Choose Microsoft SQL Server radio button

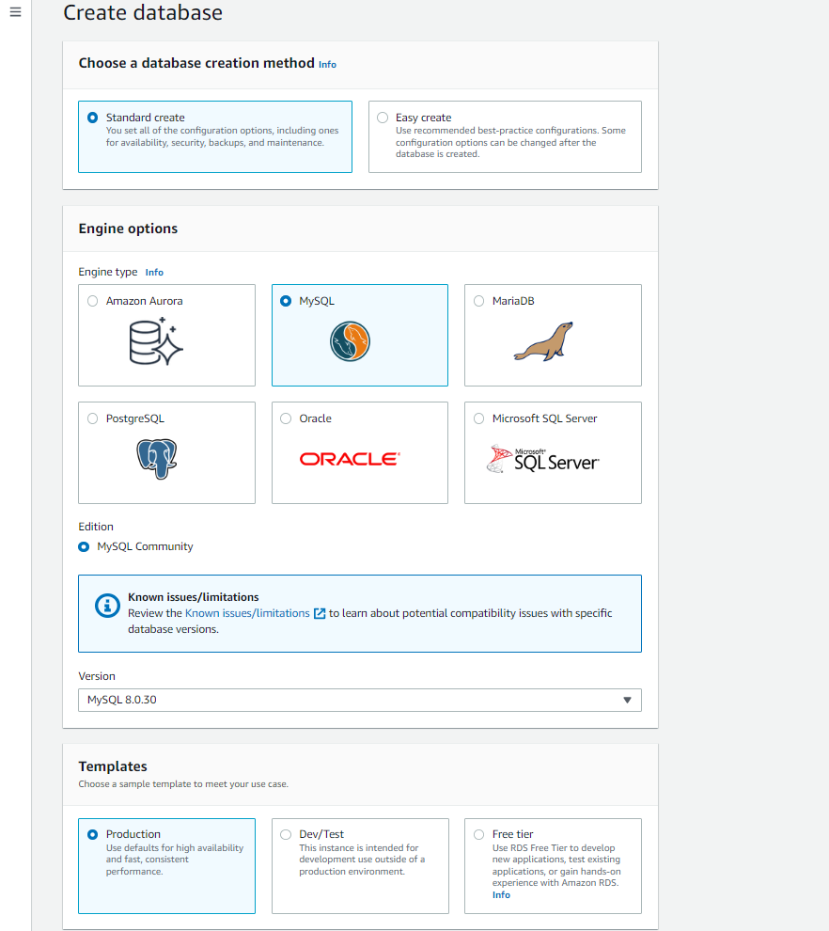[x=479, y=418]
